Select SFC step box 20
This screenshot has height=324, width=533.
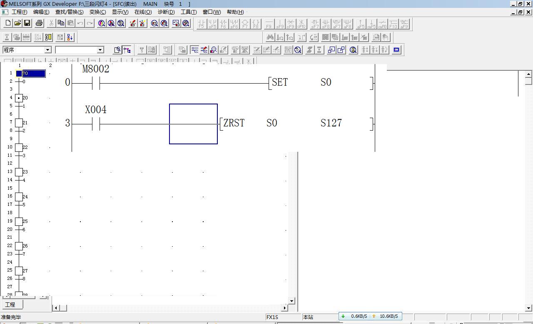click(x=19, y=98)
